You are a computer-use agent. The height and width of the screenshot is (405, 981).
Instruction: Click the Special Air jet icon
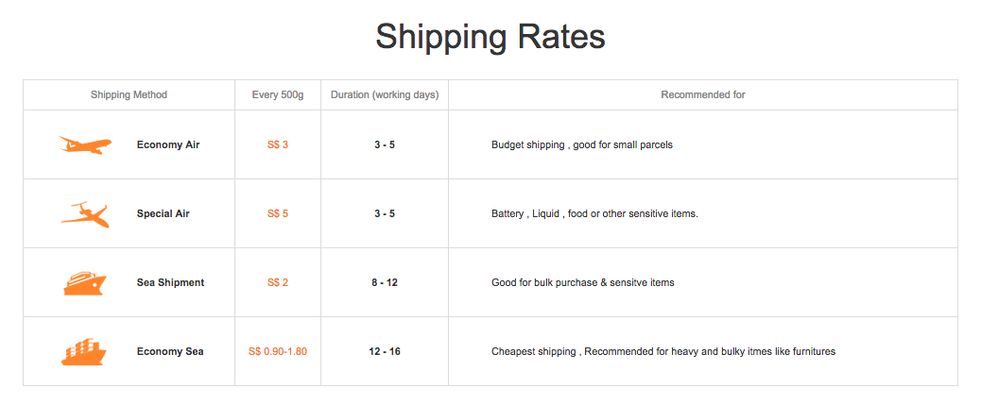[x=85, y=214]
